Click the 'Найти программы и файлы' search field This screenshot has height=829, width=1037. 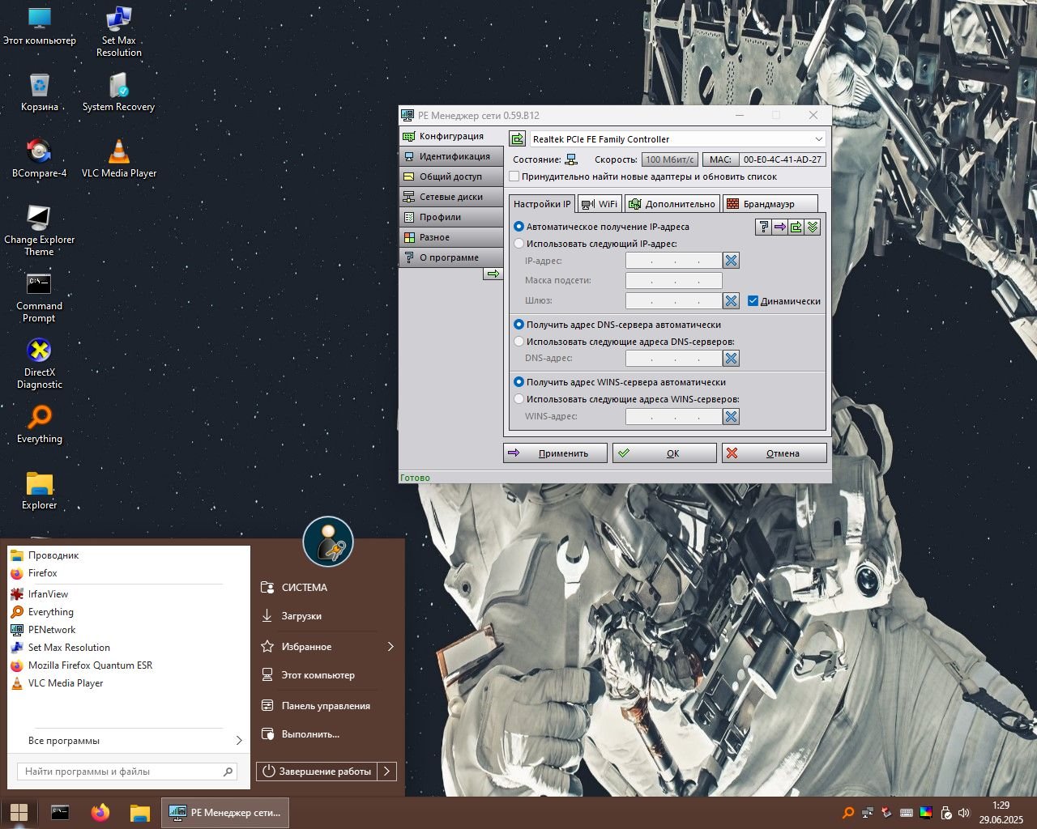[122, 772]
